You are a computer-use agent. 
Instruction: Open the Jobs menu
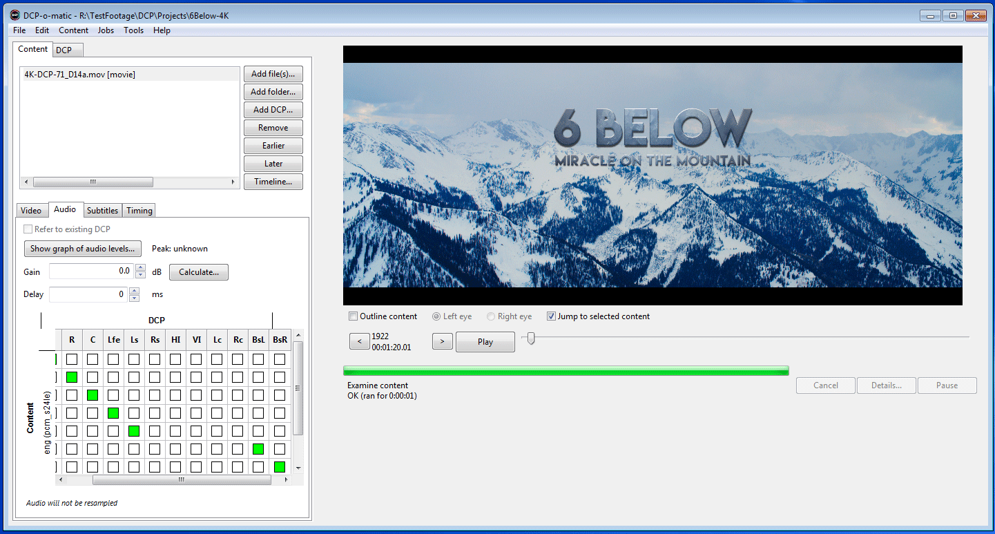tap(106, 30)
